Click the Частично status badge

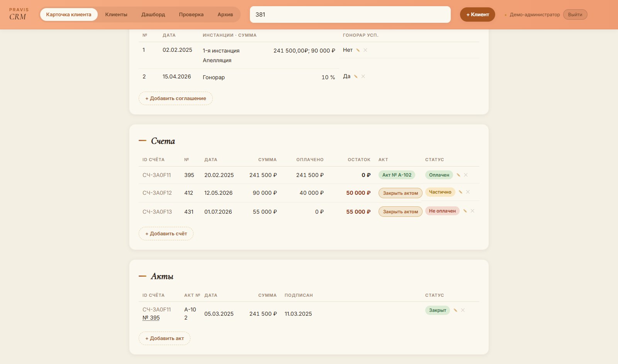click(440, 192)
